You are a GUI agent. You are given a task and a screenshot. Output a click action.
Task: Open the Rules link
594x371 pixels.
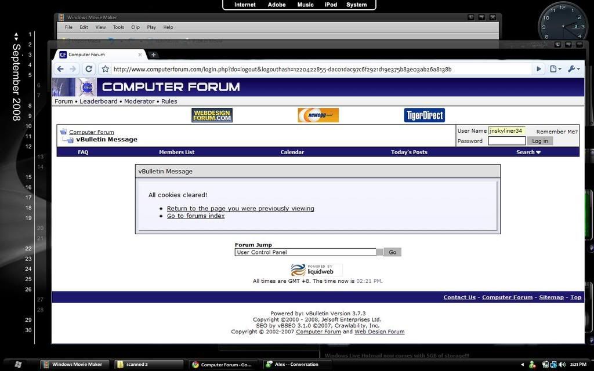click(169, 101)
